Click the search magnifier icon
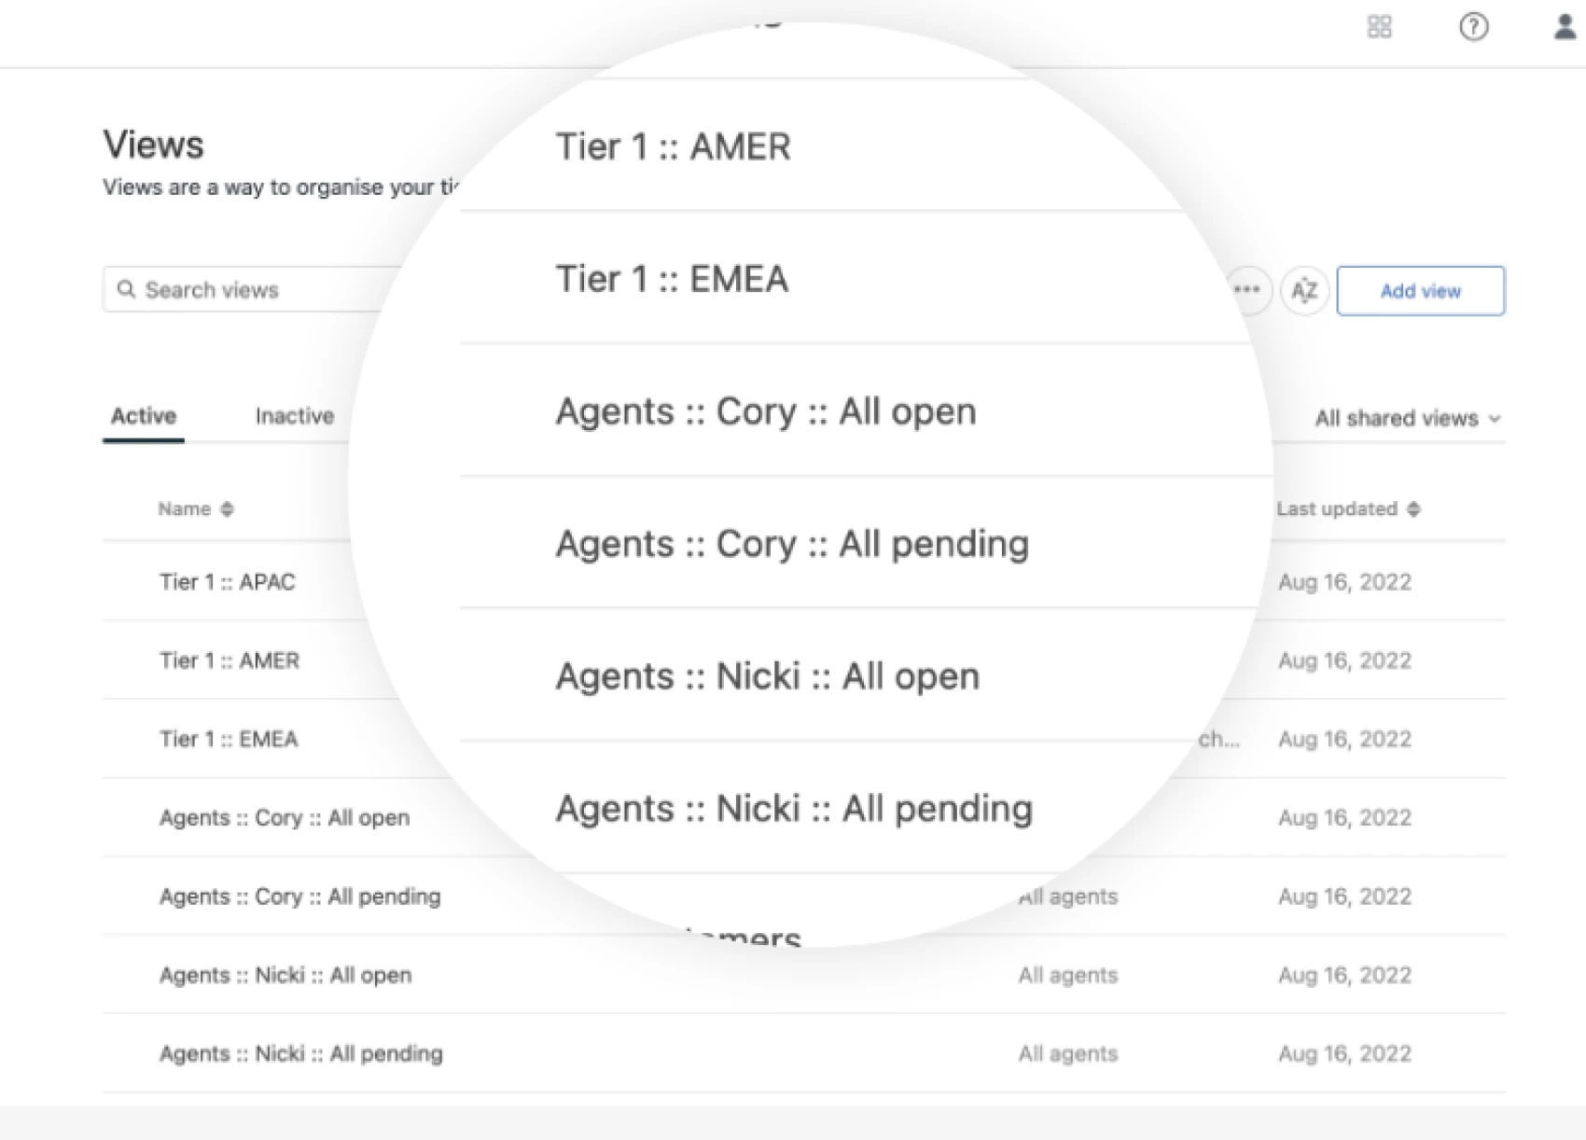The image size is (1586, 1140). tap(126, 289)
